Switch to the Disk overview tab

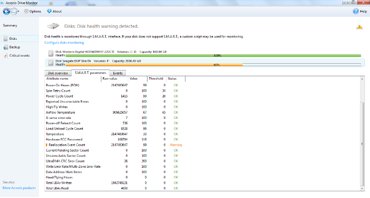click(x=58, y=73)
